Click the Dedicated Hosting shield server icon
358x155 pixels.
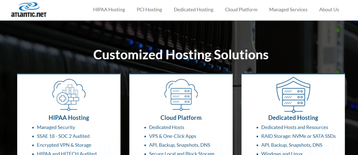[x=293, y=94]
